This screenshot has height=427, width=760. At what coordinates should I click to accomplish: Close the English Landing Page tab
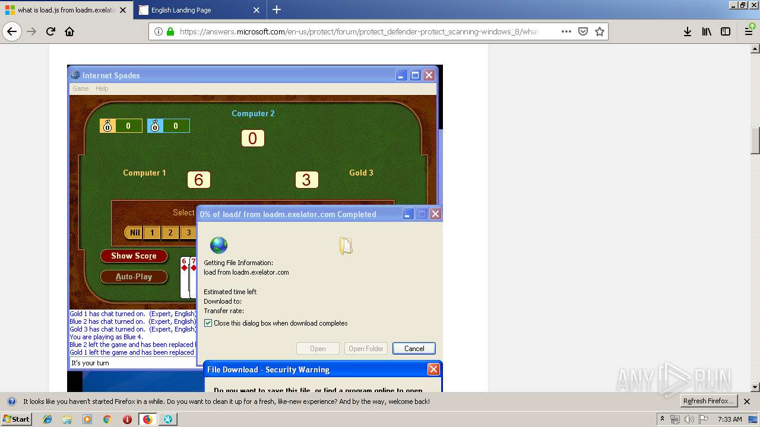(x=256, y=10)
